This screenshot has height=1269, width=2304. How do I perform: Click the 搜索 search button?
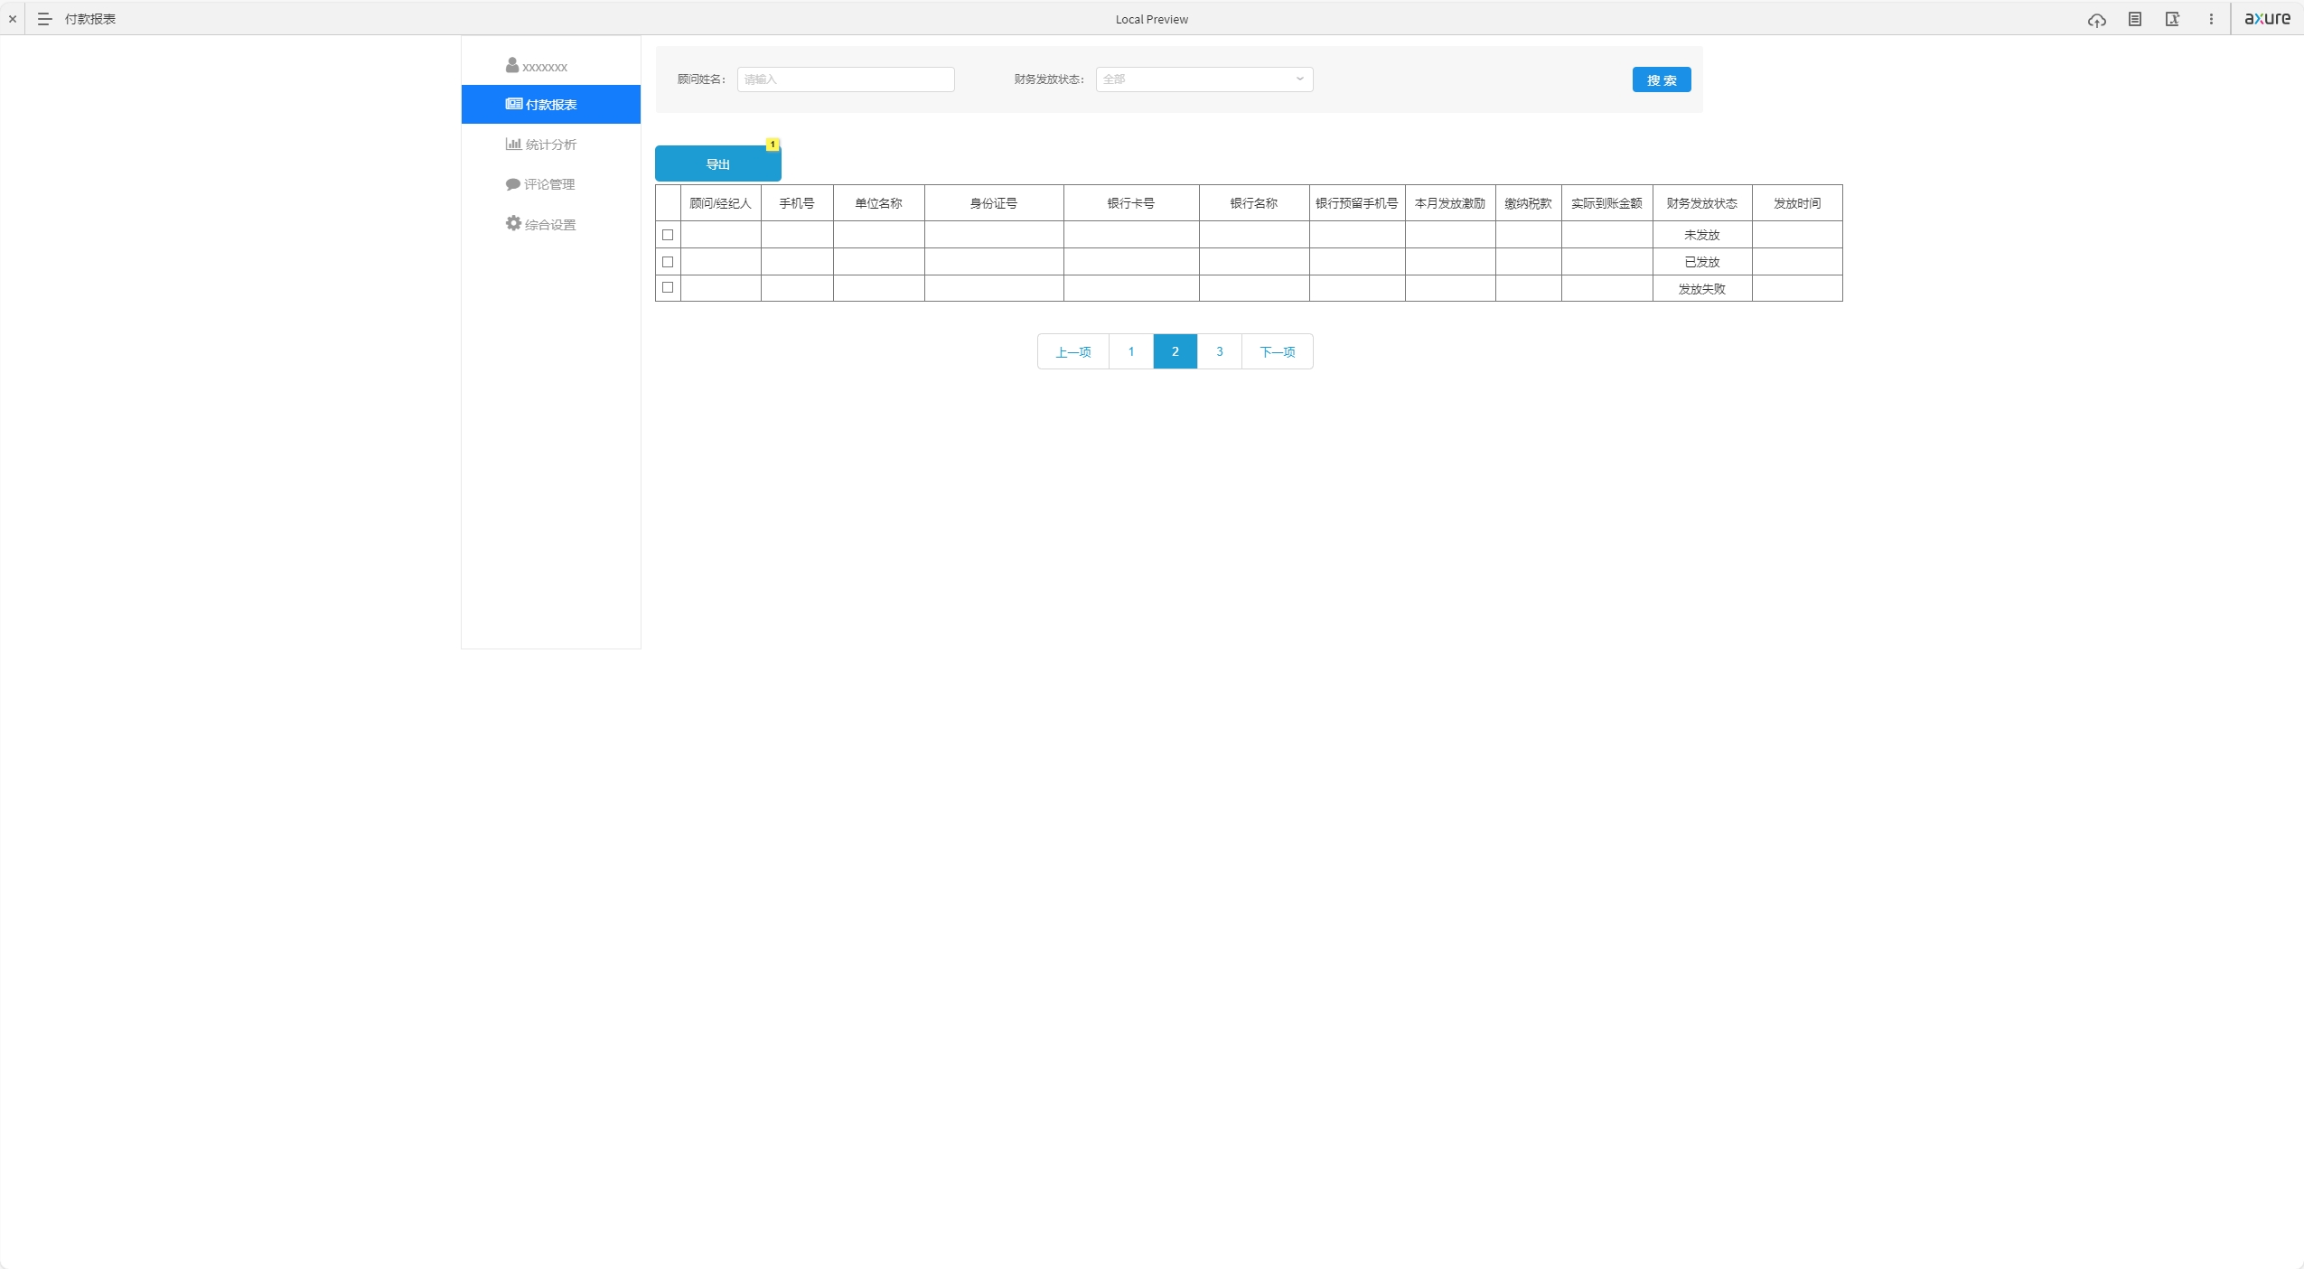coord(1661,80)
